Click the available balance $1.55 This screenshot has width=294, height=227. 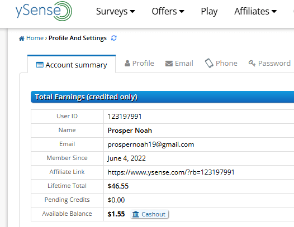click(116, 214)
